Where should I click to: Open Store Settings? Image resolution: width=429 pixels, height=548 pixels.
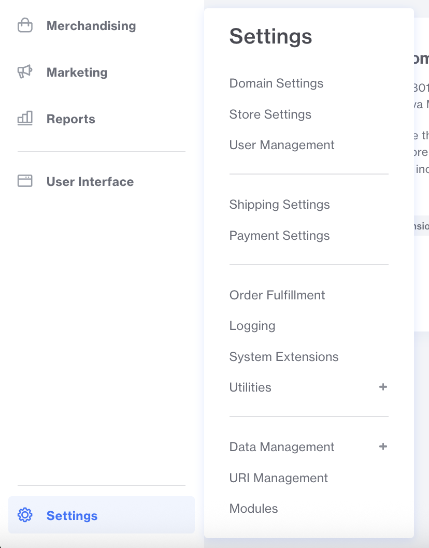coord(270,114)
